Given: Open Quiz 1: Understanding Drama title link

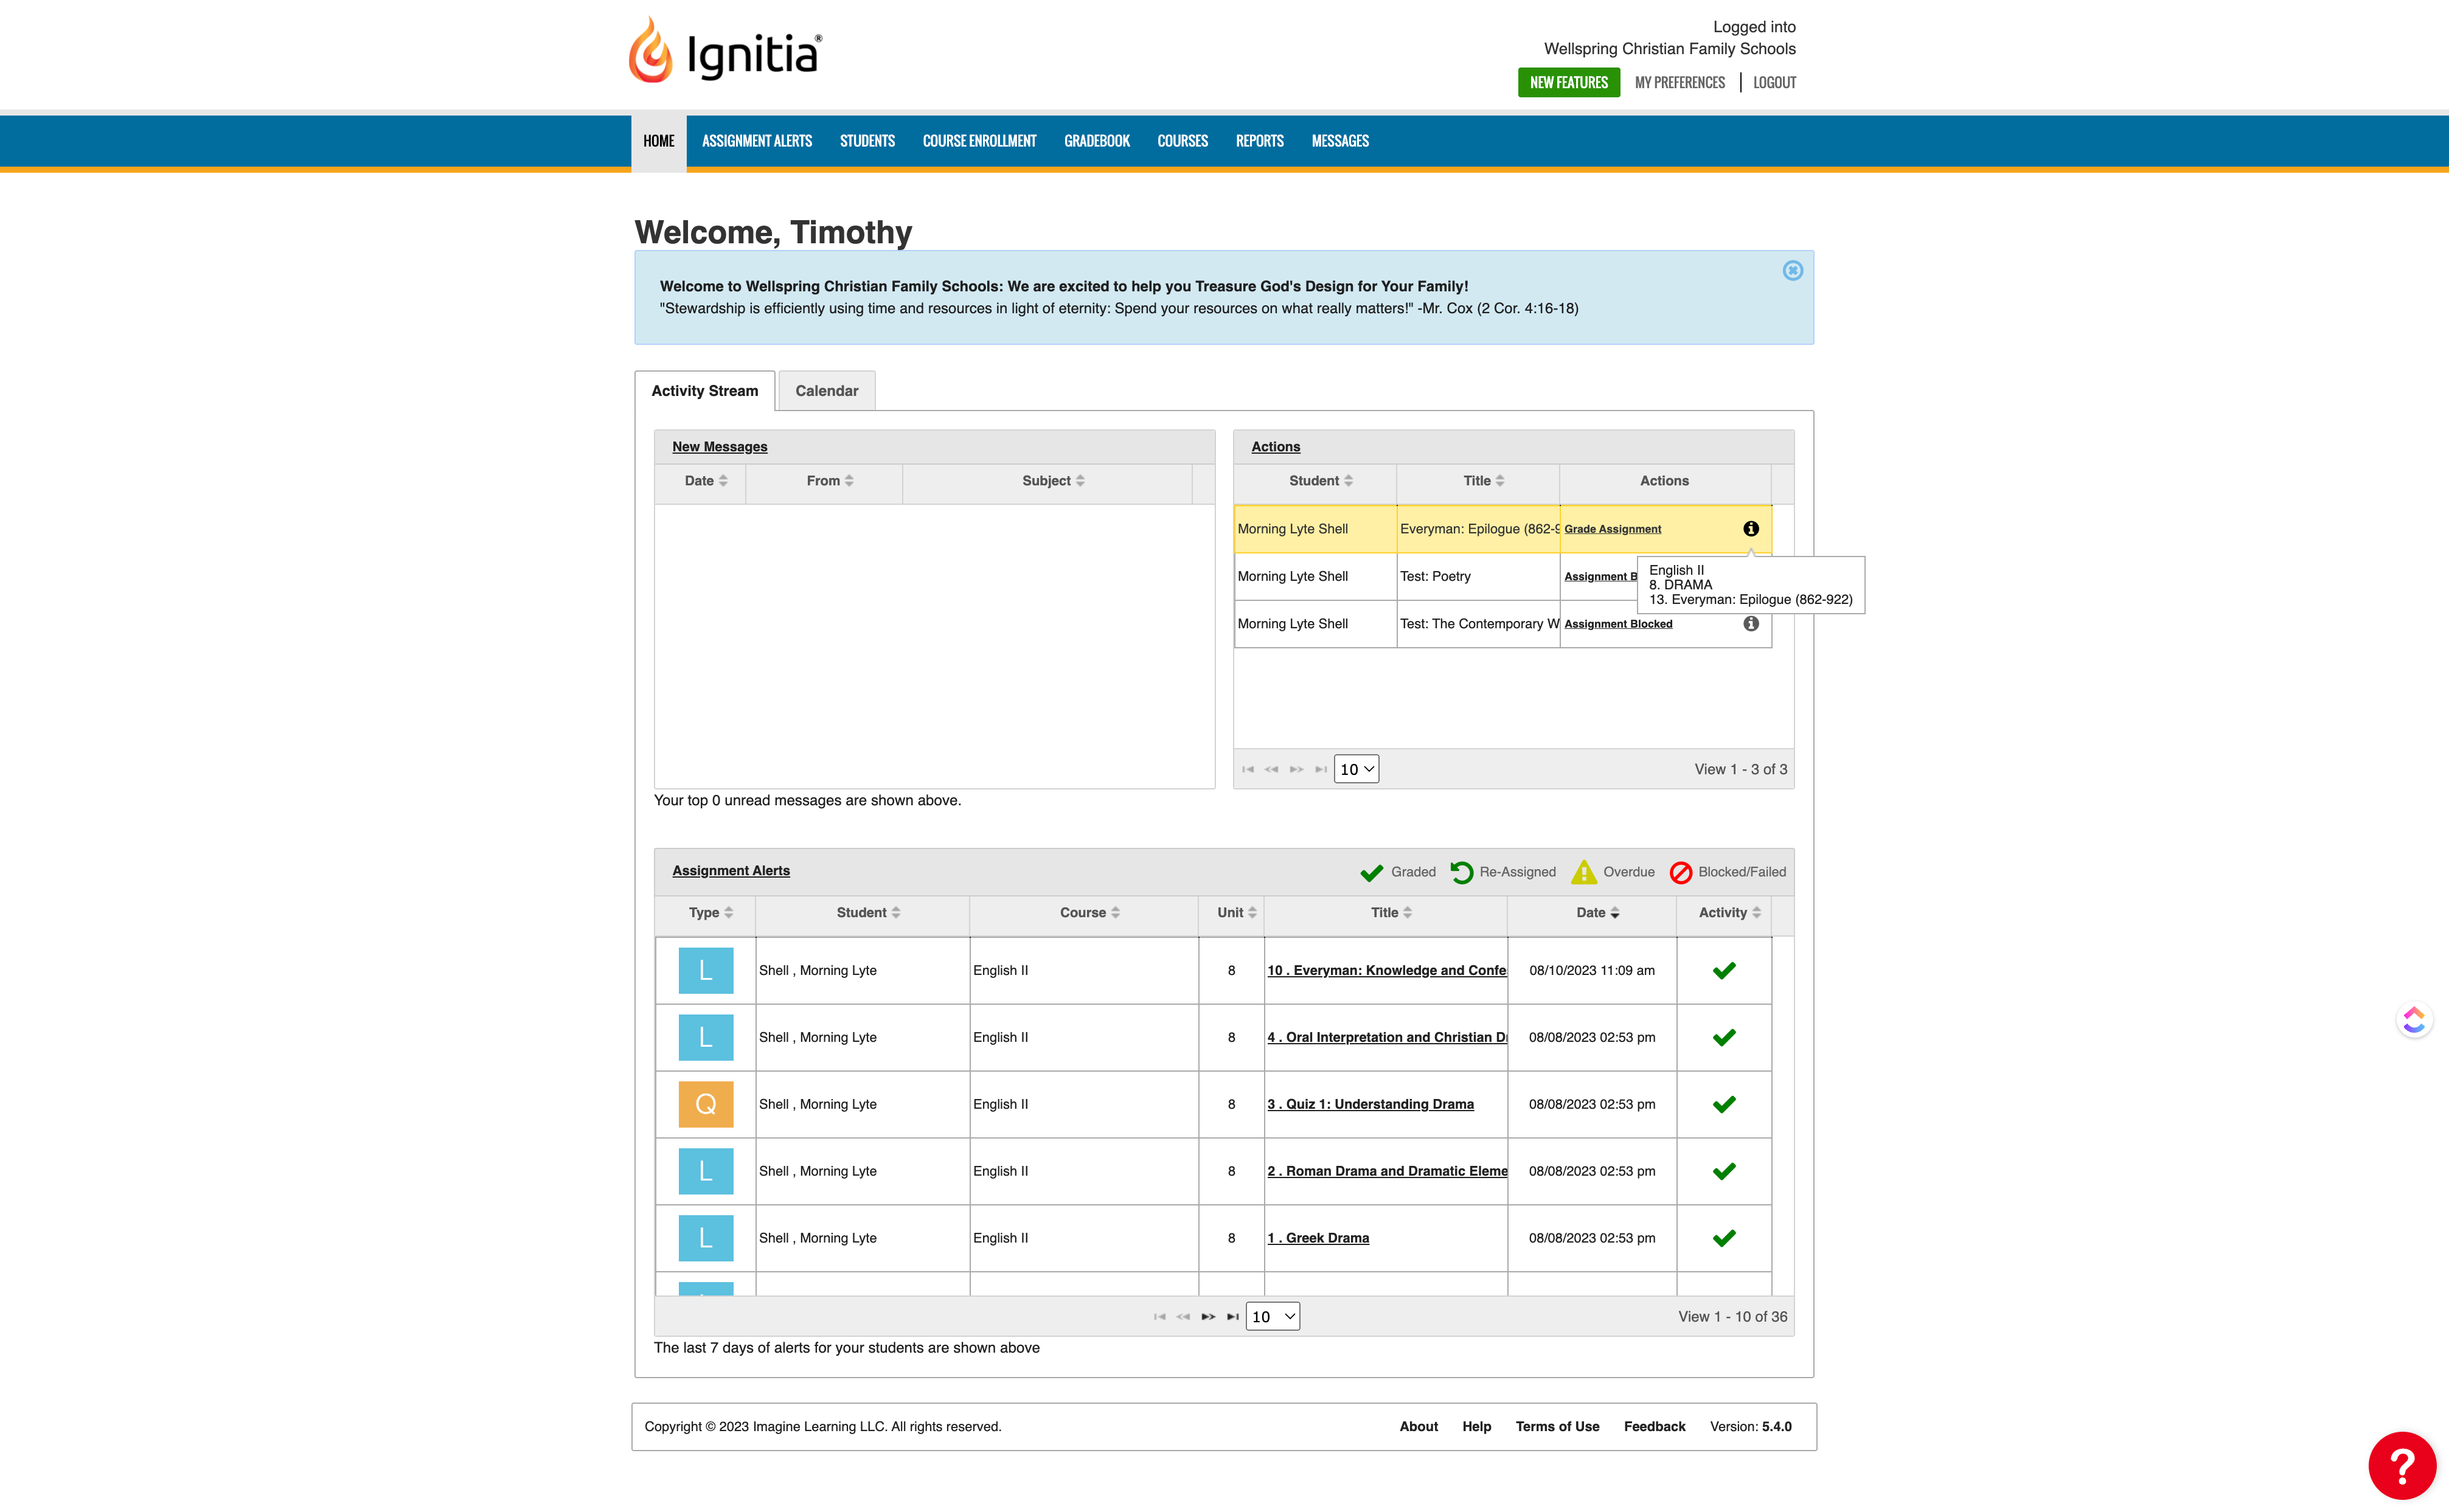Looking at the screenshot, I should click(x=1370, y=1104).
